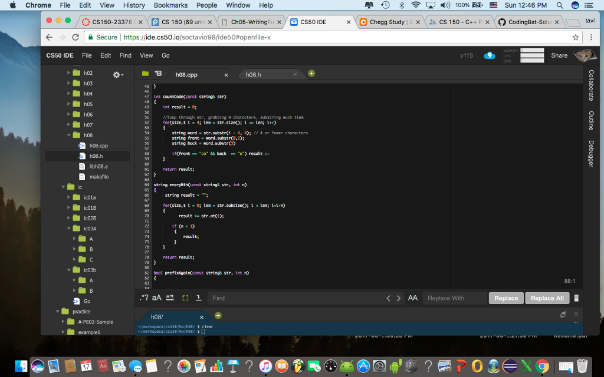The width and height of the screenshot is (604, 377).
Task: Open Spotlight search in menu bar
Action: (x=559, y=5)
